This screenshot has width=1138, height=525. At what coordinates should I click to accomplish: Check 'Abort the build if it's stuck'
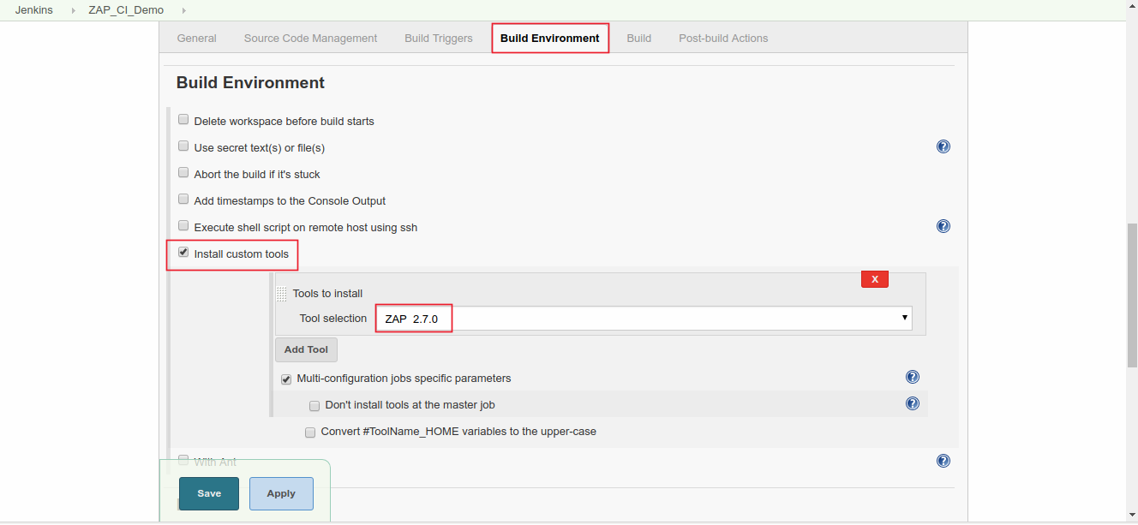(x=183, y=172)
